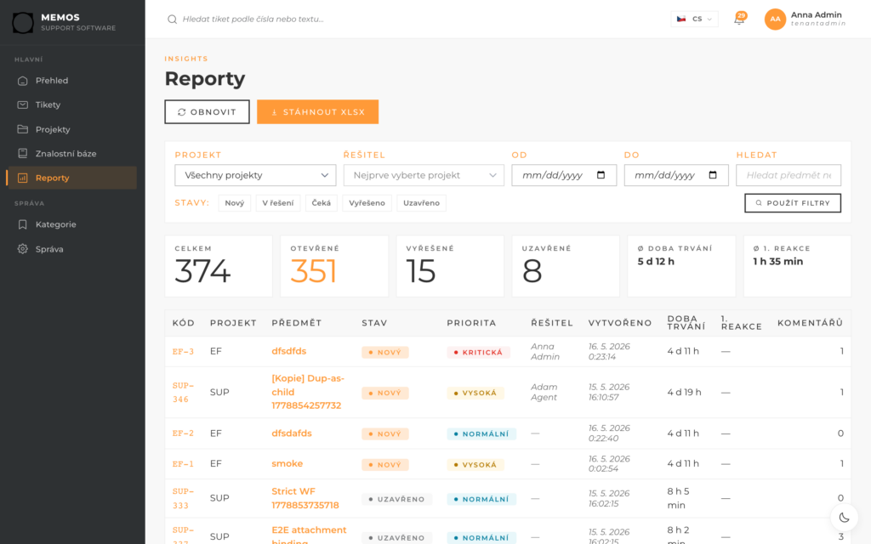Image resolution: width=871 pixels, height=544 pixels.
Task: Click the Správa gear icon
Action: tap(23, 249)
